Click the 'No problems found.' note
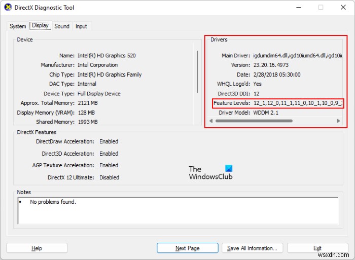355x260 pixels. tap(53, 202)
